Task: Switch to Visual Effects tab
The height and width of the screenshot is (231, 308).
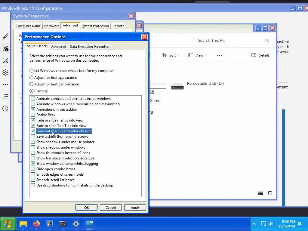Action: tap(37, 46)
